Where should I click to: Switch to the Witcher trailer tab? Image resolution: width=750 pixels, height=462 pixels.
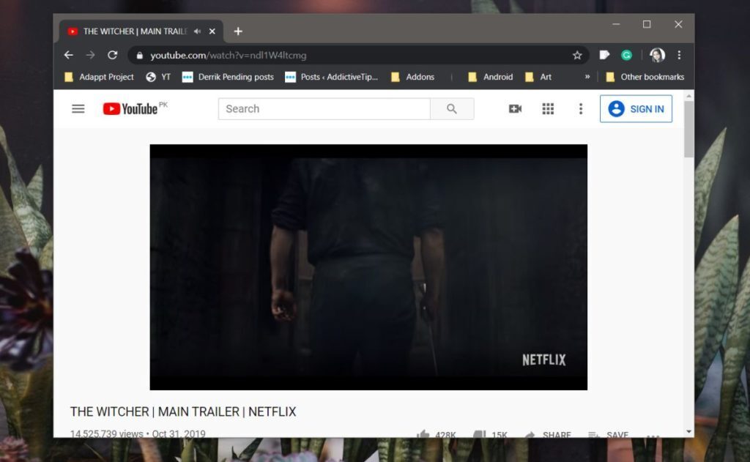pyautogui.click(x=135, y=31)
